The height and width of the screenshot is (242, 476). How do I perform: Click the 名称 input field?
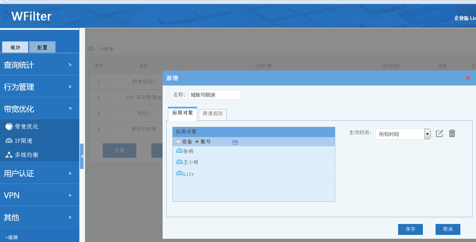[x=214, y=95]
